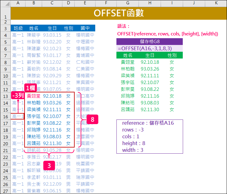The image size is (227, 194).
Task: Click cell with name 胡凱茹
Action: pos(34,150)
